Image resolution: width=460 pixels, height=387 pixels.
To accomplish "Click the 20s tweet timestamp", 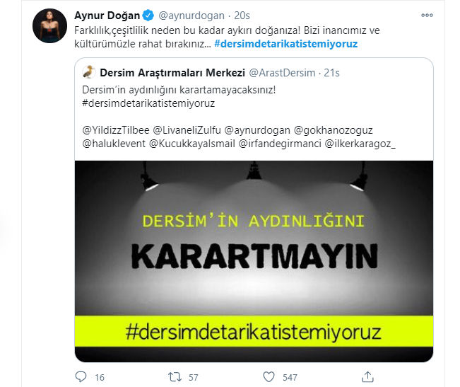I will point(242,16).
